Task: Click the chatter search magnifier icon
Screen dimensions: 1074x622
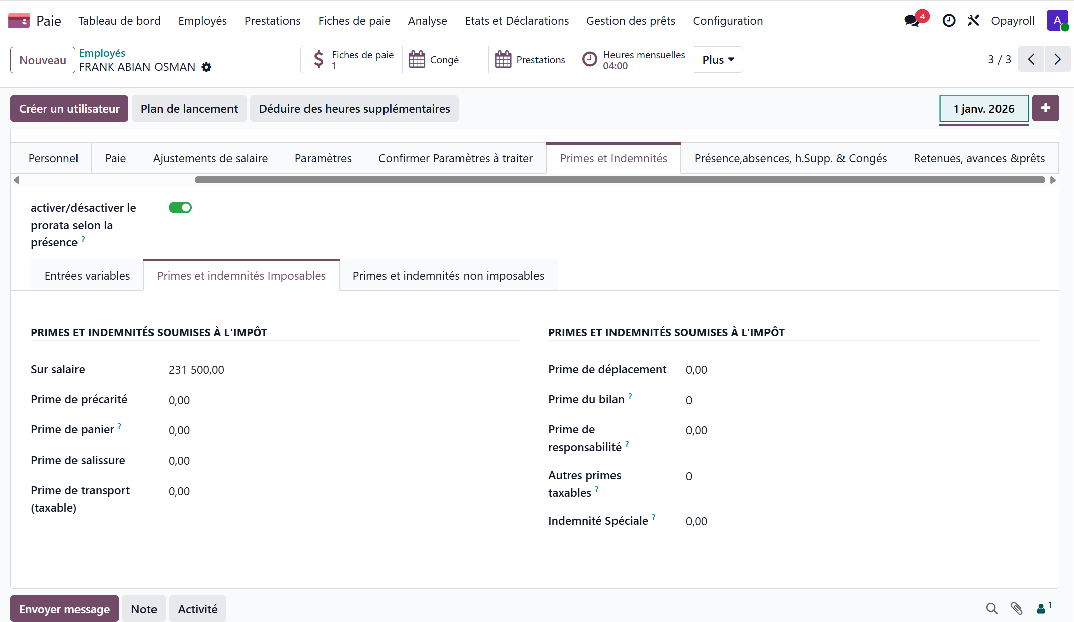Action: (x=991, y=609)
